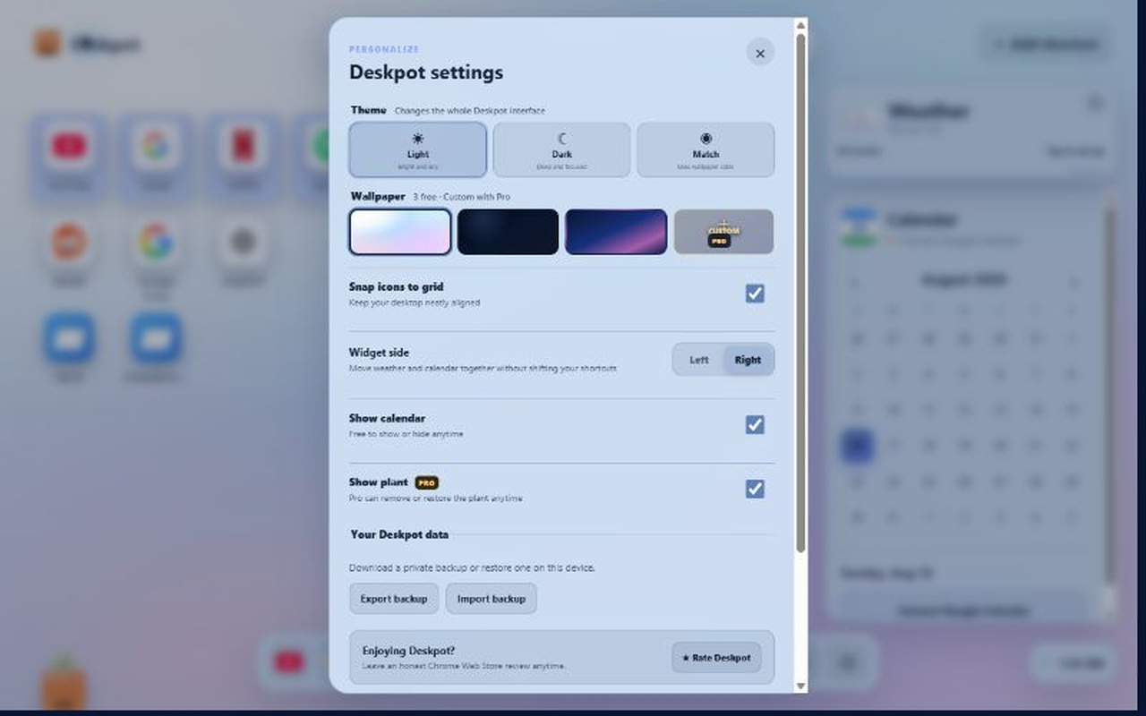The image size is (1146, 716).
Task: Toggle the Show plant checkbox
Action: coord(755,489)
